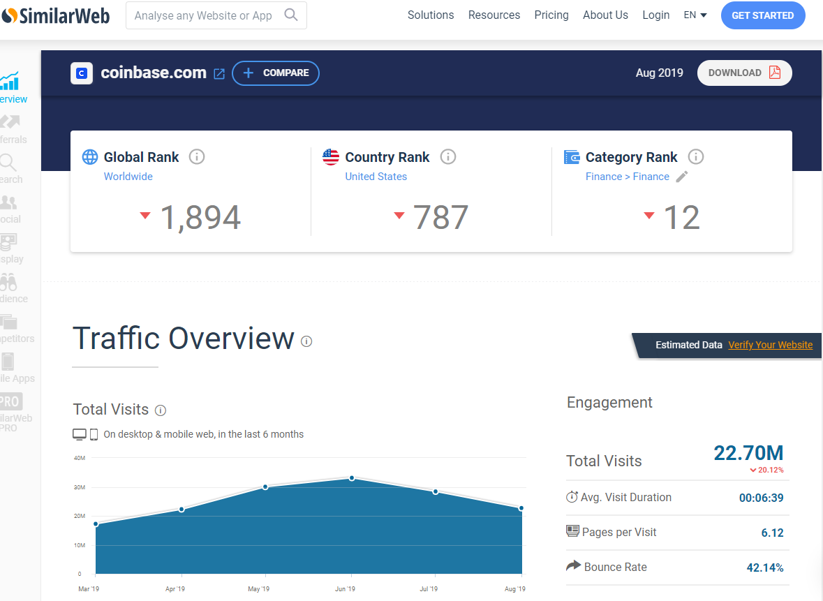This screenshot has height=601, width=823.
Task: Go to the Pricing page
Action: click(x=551, y=15)
